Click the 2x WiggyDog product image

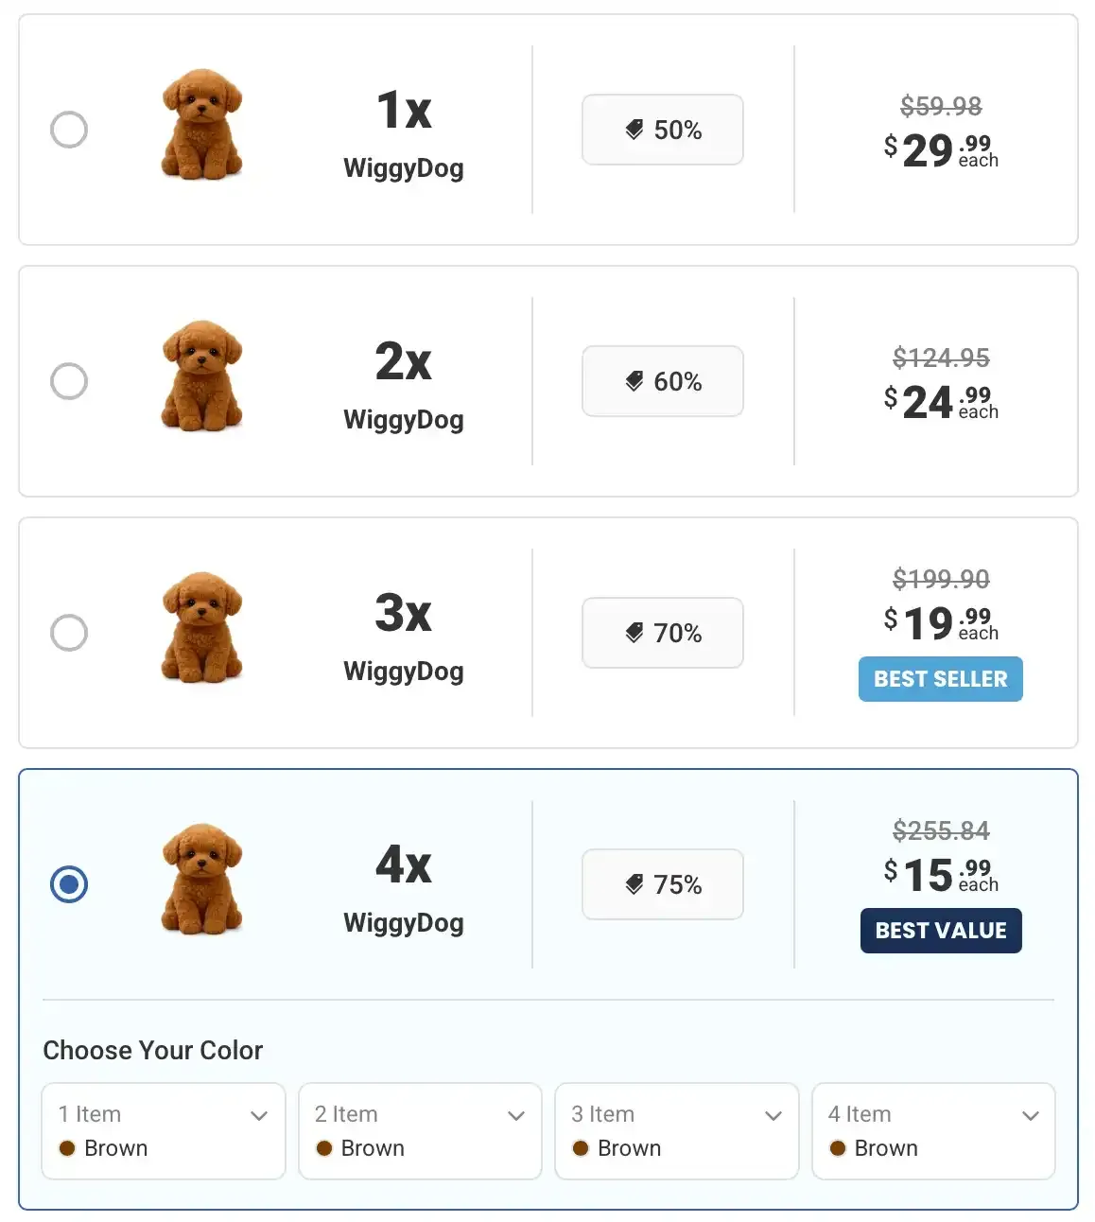202,377
